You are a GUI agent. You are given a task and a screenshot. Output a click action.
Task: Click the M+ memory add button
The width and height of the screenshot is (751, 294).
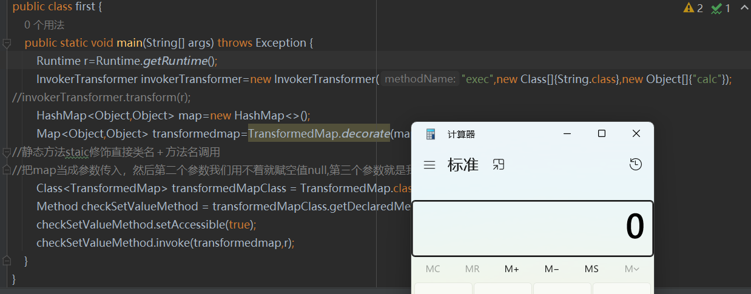512,269
